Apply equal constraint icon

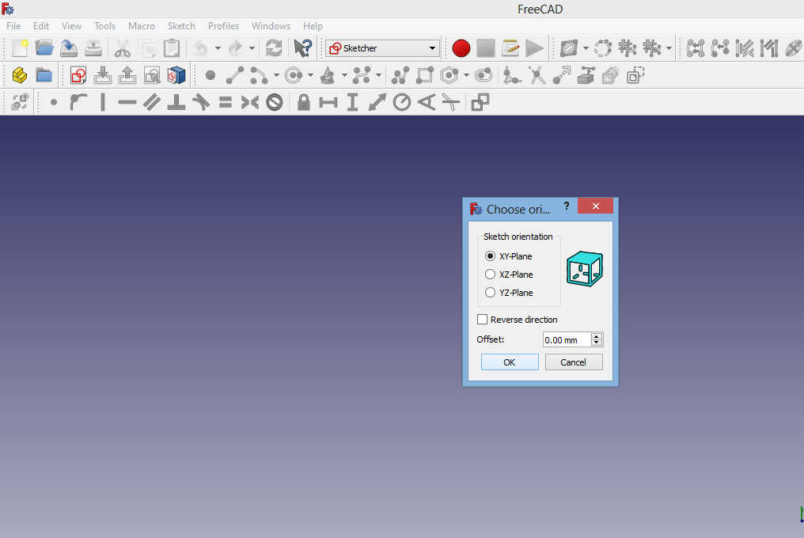226,102
